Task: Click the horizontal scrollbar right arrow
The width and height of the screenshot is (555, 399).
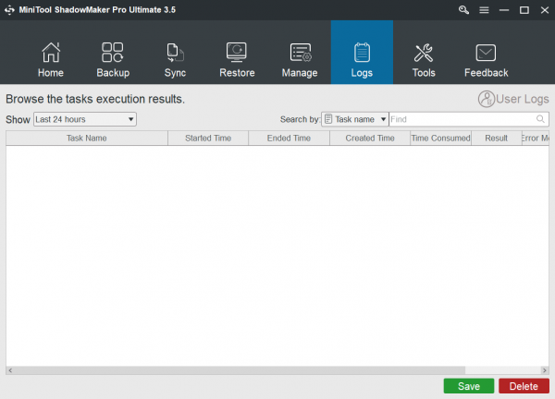Action: click(545, 370)
